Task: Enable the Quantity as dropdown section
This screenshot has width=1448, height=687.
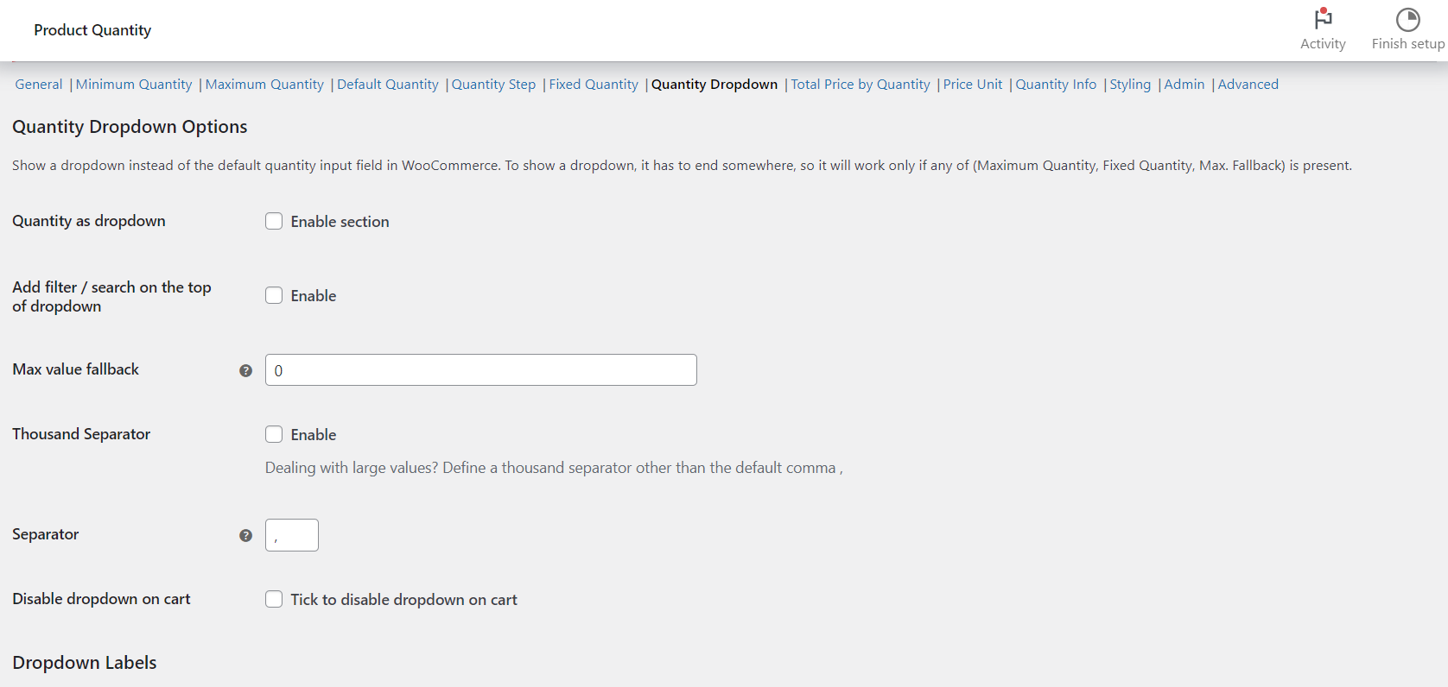Action: [274, 221]
